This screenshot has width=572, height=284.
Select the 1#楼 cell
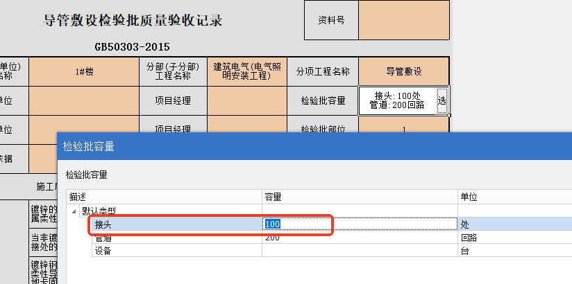point(84,71)
